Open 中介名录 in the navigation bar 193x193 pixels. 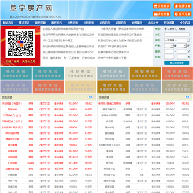pos(185,23)
